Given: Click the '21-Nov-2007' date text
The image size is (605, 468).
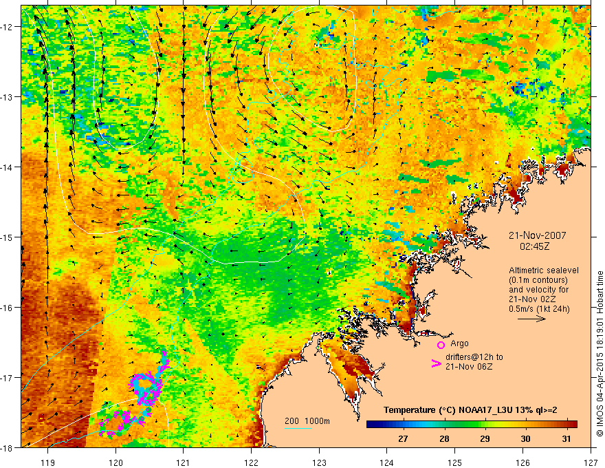Looking at the screenshot, I should tap(537, 235).
